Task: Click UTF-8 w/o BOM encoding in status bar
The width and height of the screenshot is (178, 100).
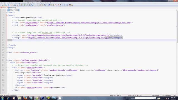Action: point(167,95)
